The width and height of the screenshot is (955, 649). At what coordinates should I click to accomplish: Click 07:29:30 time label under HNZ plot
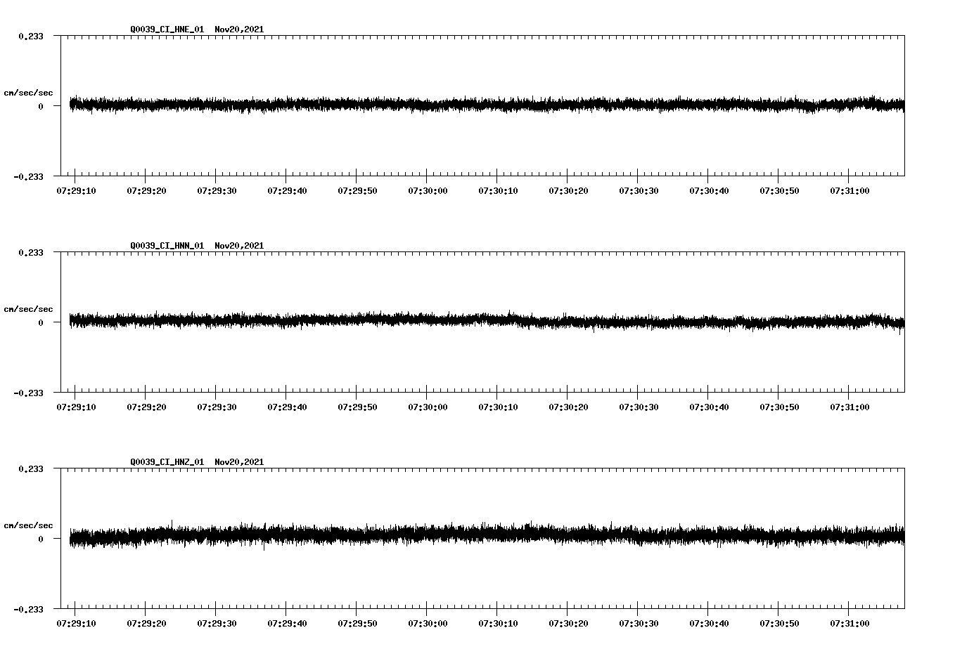(217, 624)
